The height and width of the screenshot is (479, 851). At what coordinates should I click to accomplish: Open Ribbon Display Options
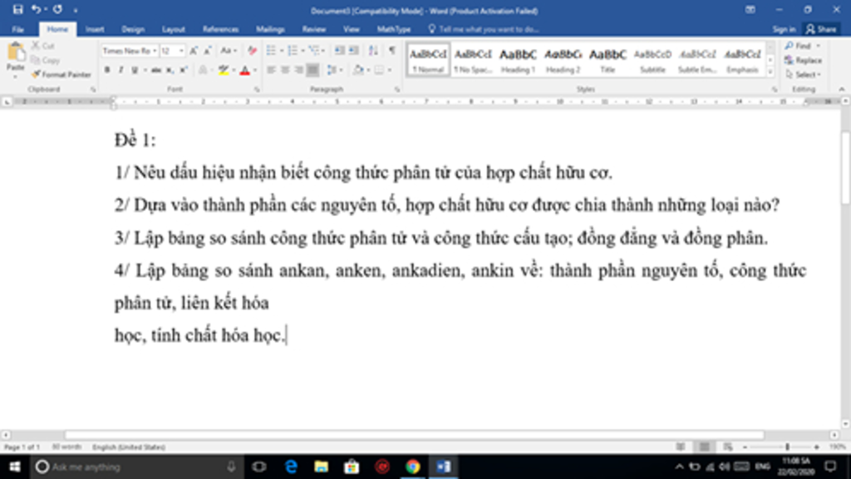750,10
